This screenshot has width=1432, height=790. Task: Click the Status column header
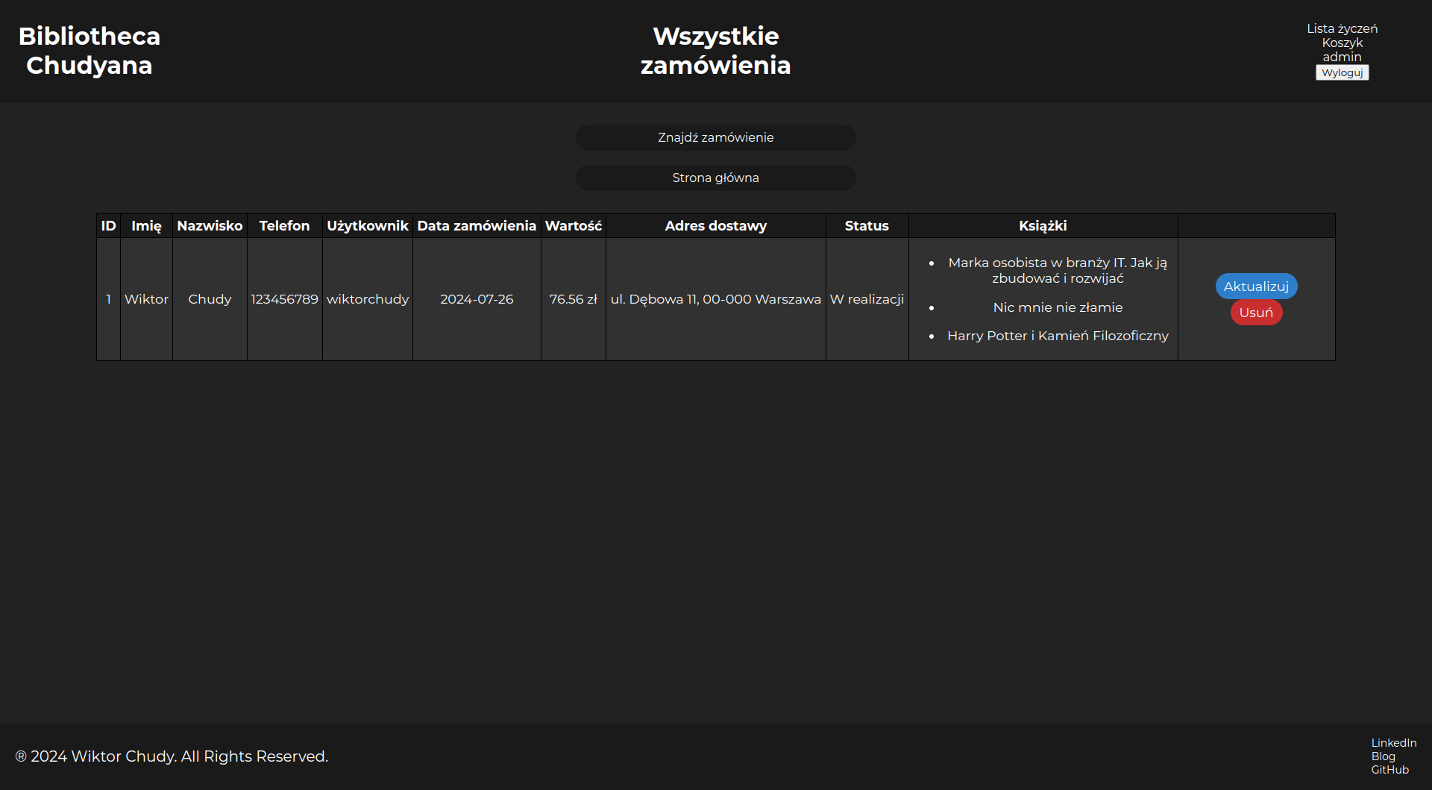867,226
